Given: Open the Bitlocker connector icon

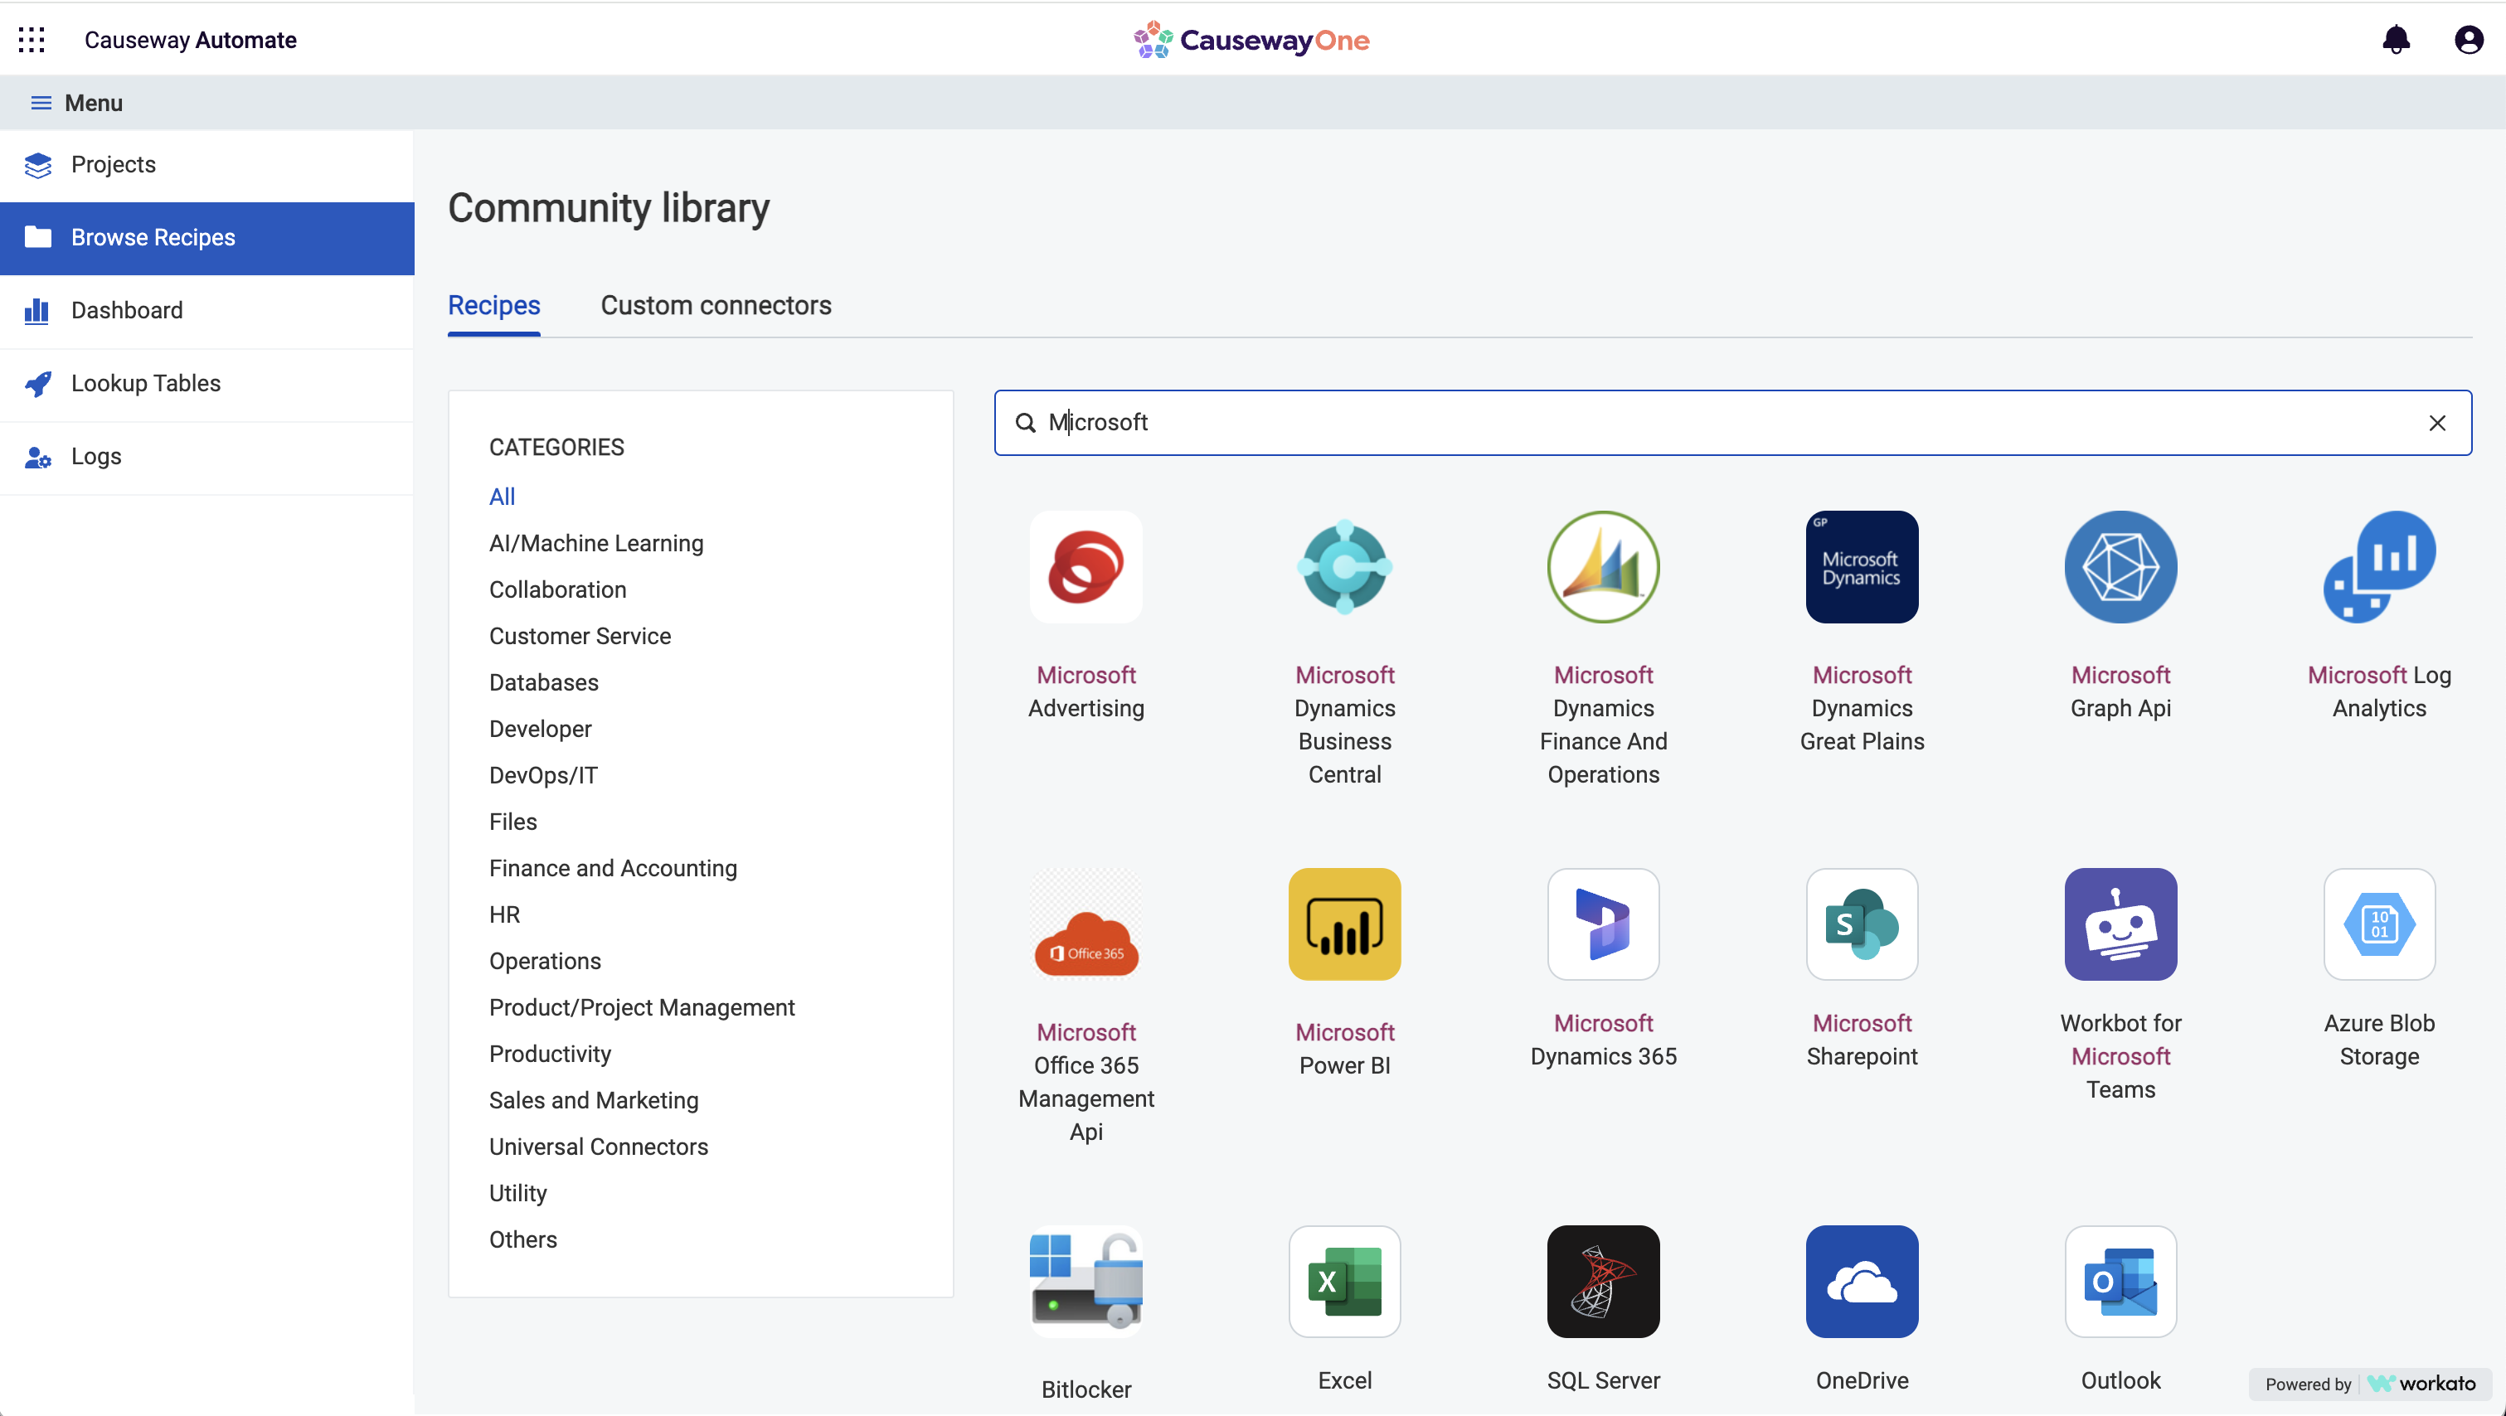Looking at the screenshot, I should point(1085,1281).
